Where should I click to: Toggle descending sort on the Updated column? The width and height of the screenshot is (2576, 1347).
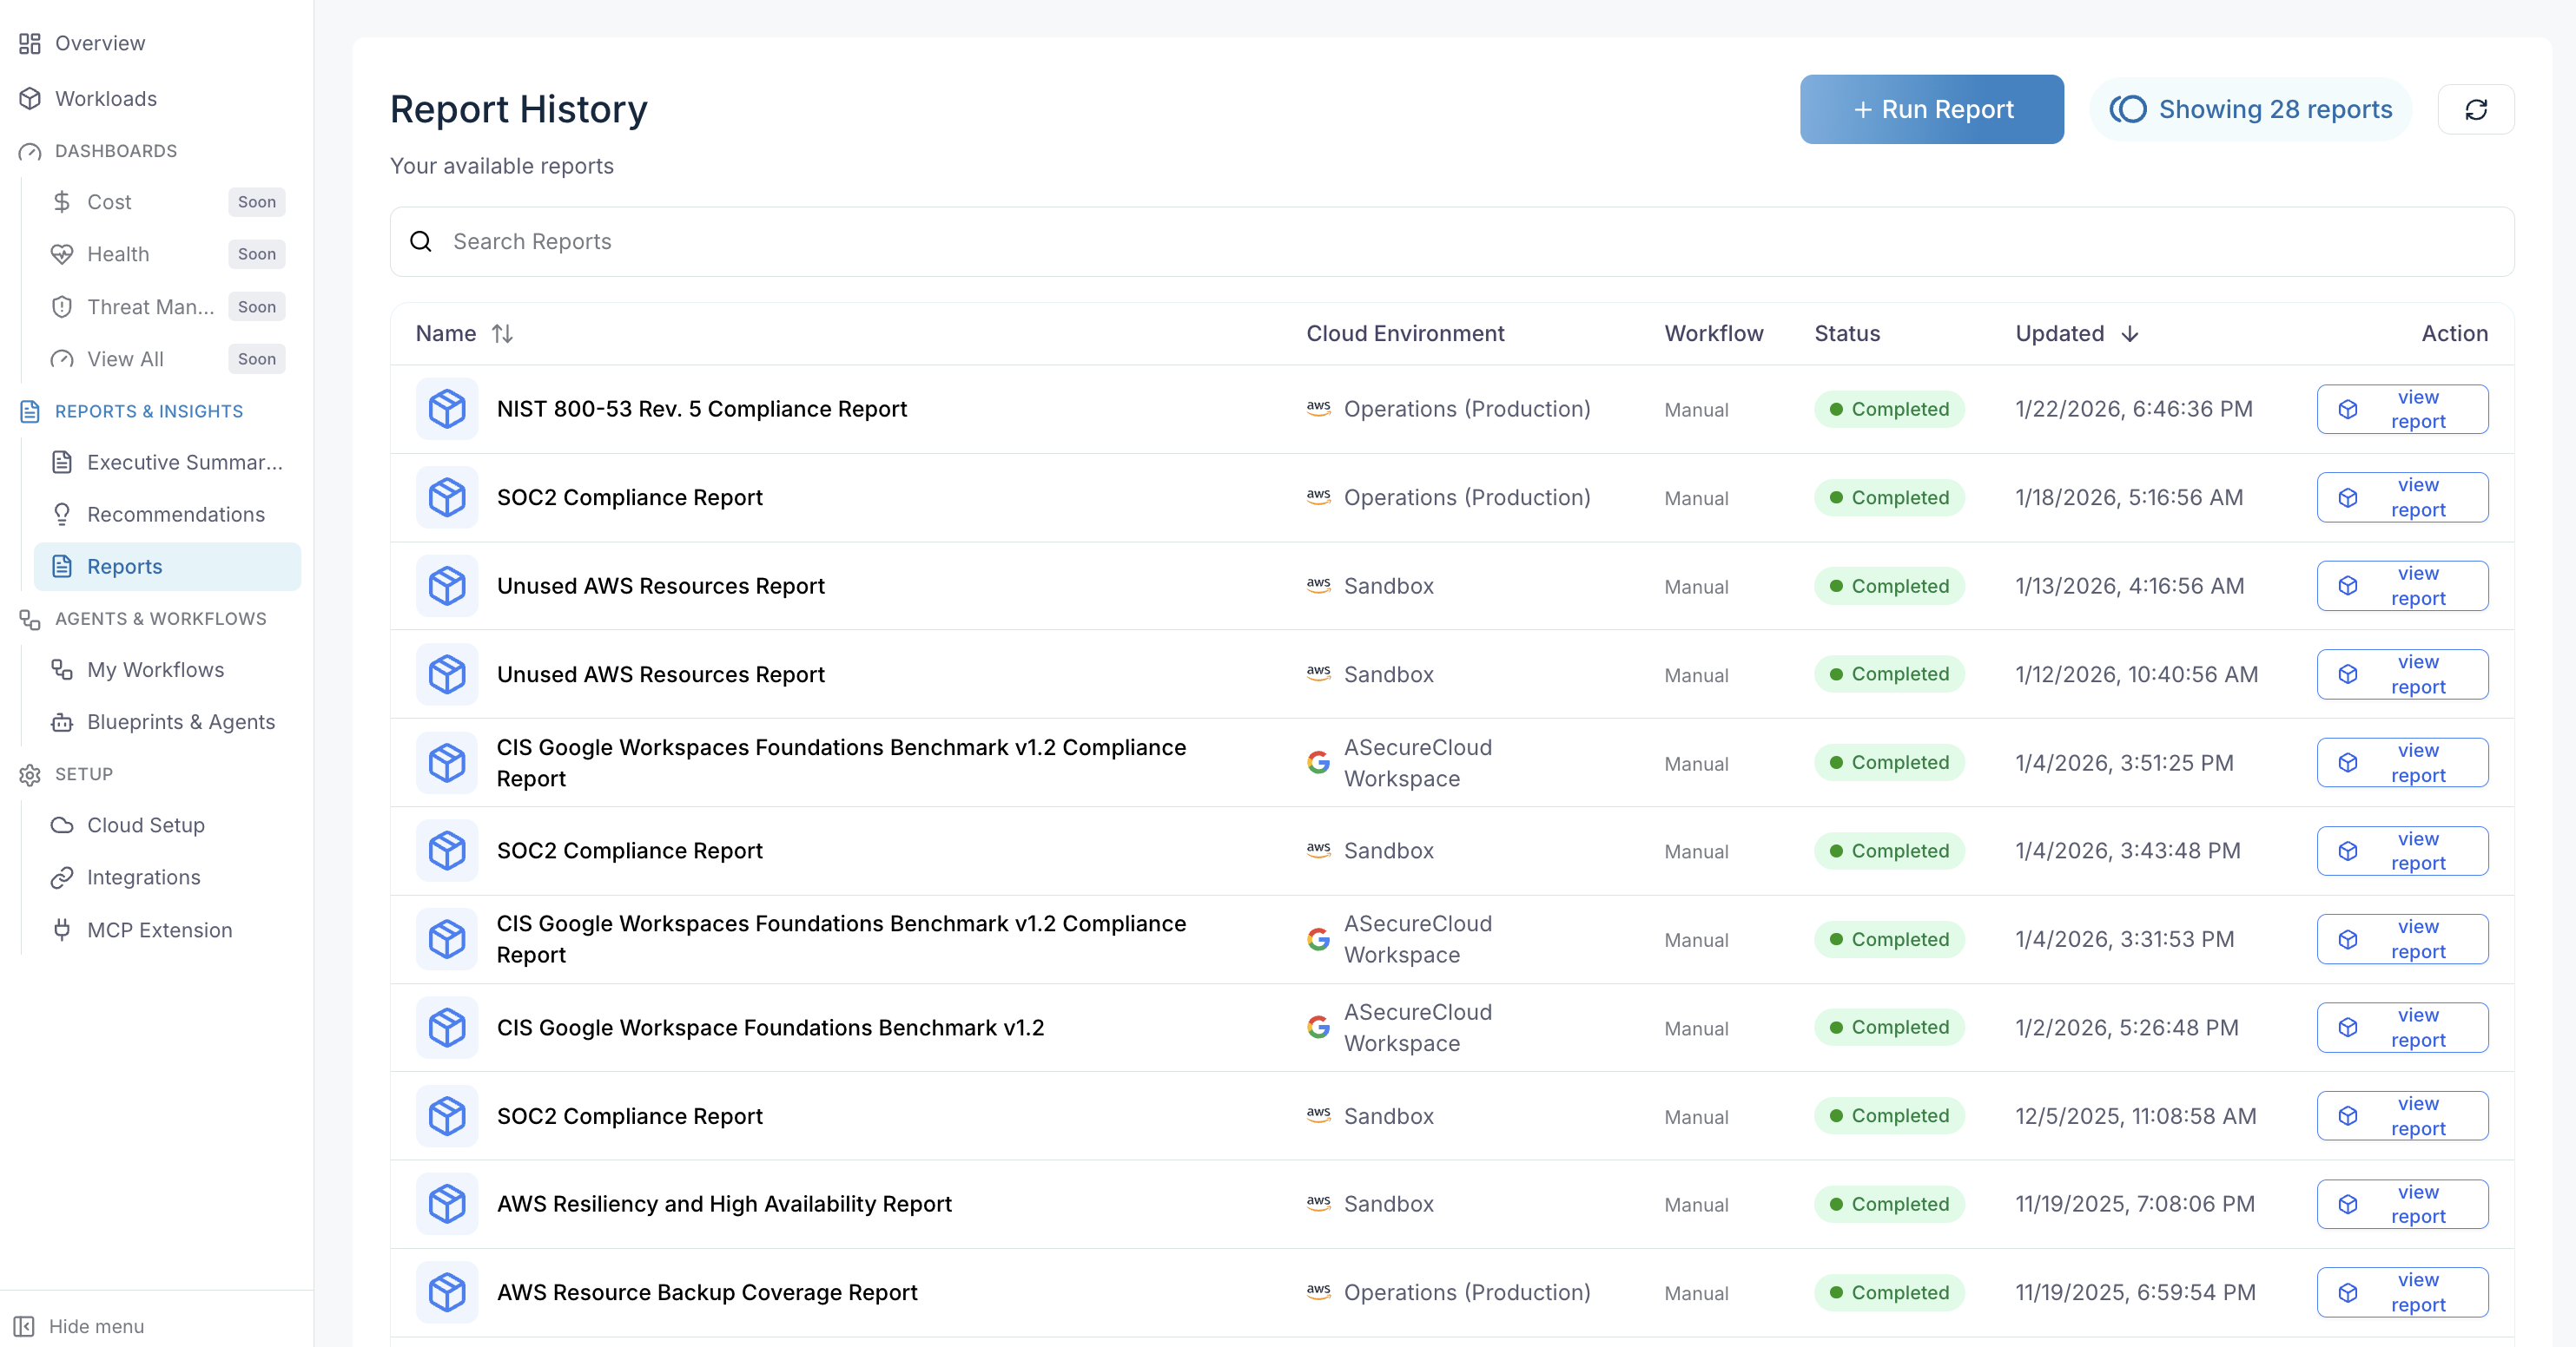pos(2130,334)
